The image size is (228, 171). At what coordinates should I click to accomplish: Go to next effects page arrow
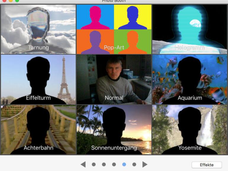point(145,164)
